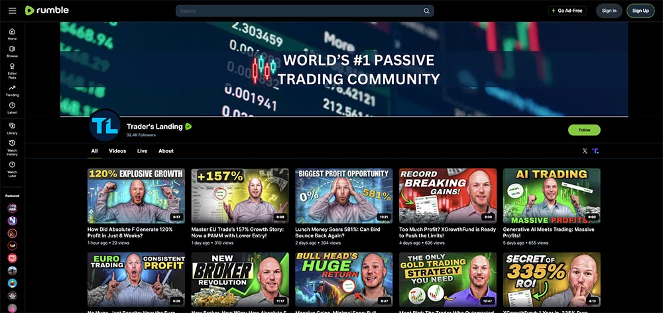Open first featured channel avatar
This screenshot has width=663, height=313.
[12, 208]
